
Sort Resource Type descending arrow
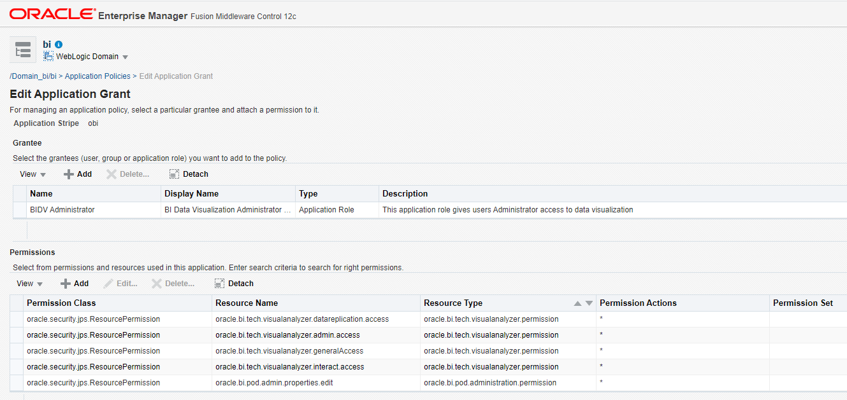tap(589, 303)
